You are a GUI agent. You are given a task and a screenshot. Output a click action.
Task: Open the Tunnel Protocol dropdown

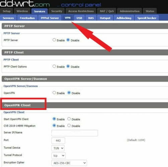(59, 156)
